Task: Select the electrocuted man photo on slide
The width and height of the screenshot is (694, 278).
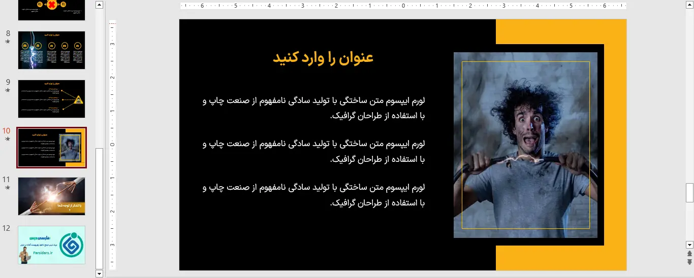Action: (525, 145)
